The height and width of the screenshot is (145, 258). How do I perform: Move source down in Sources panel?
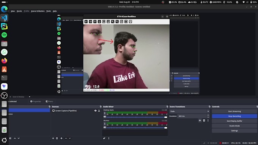coord(70,138)
